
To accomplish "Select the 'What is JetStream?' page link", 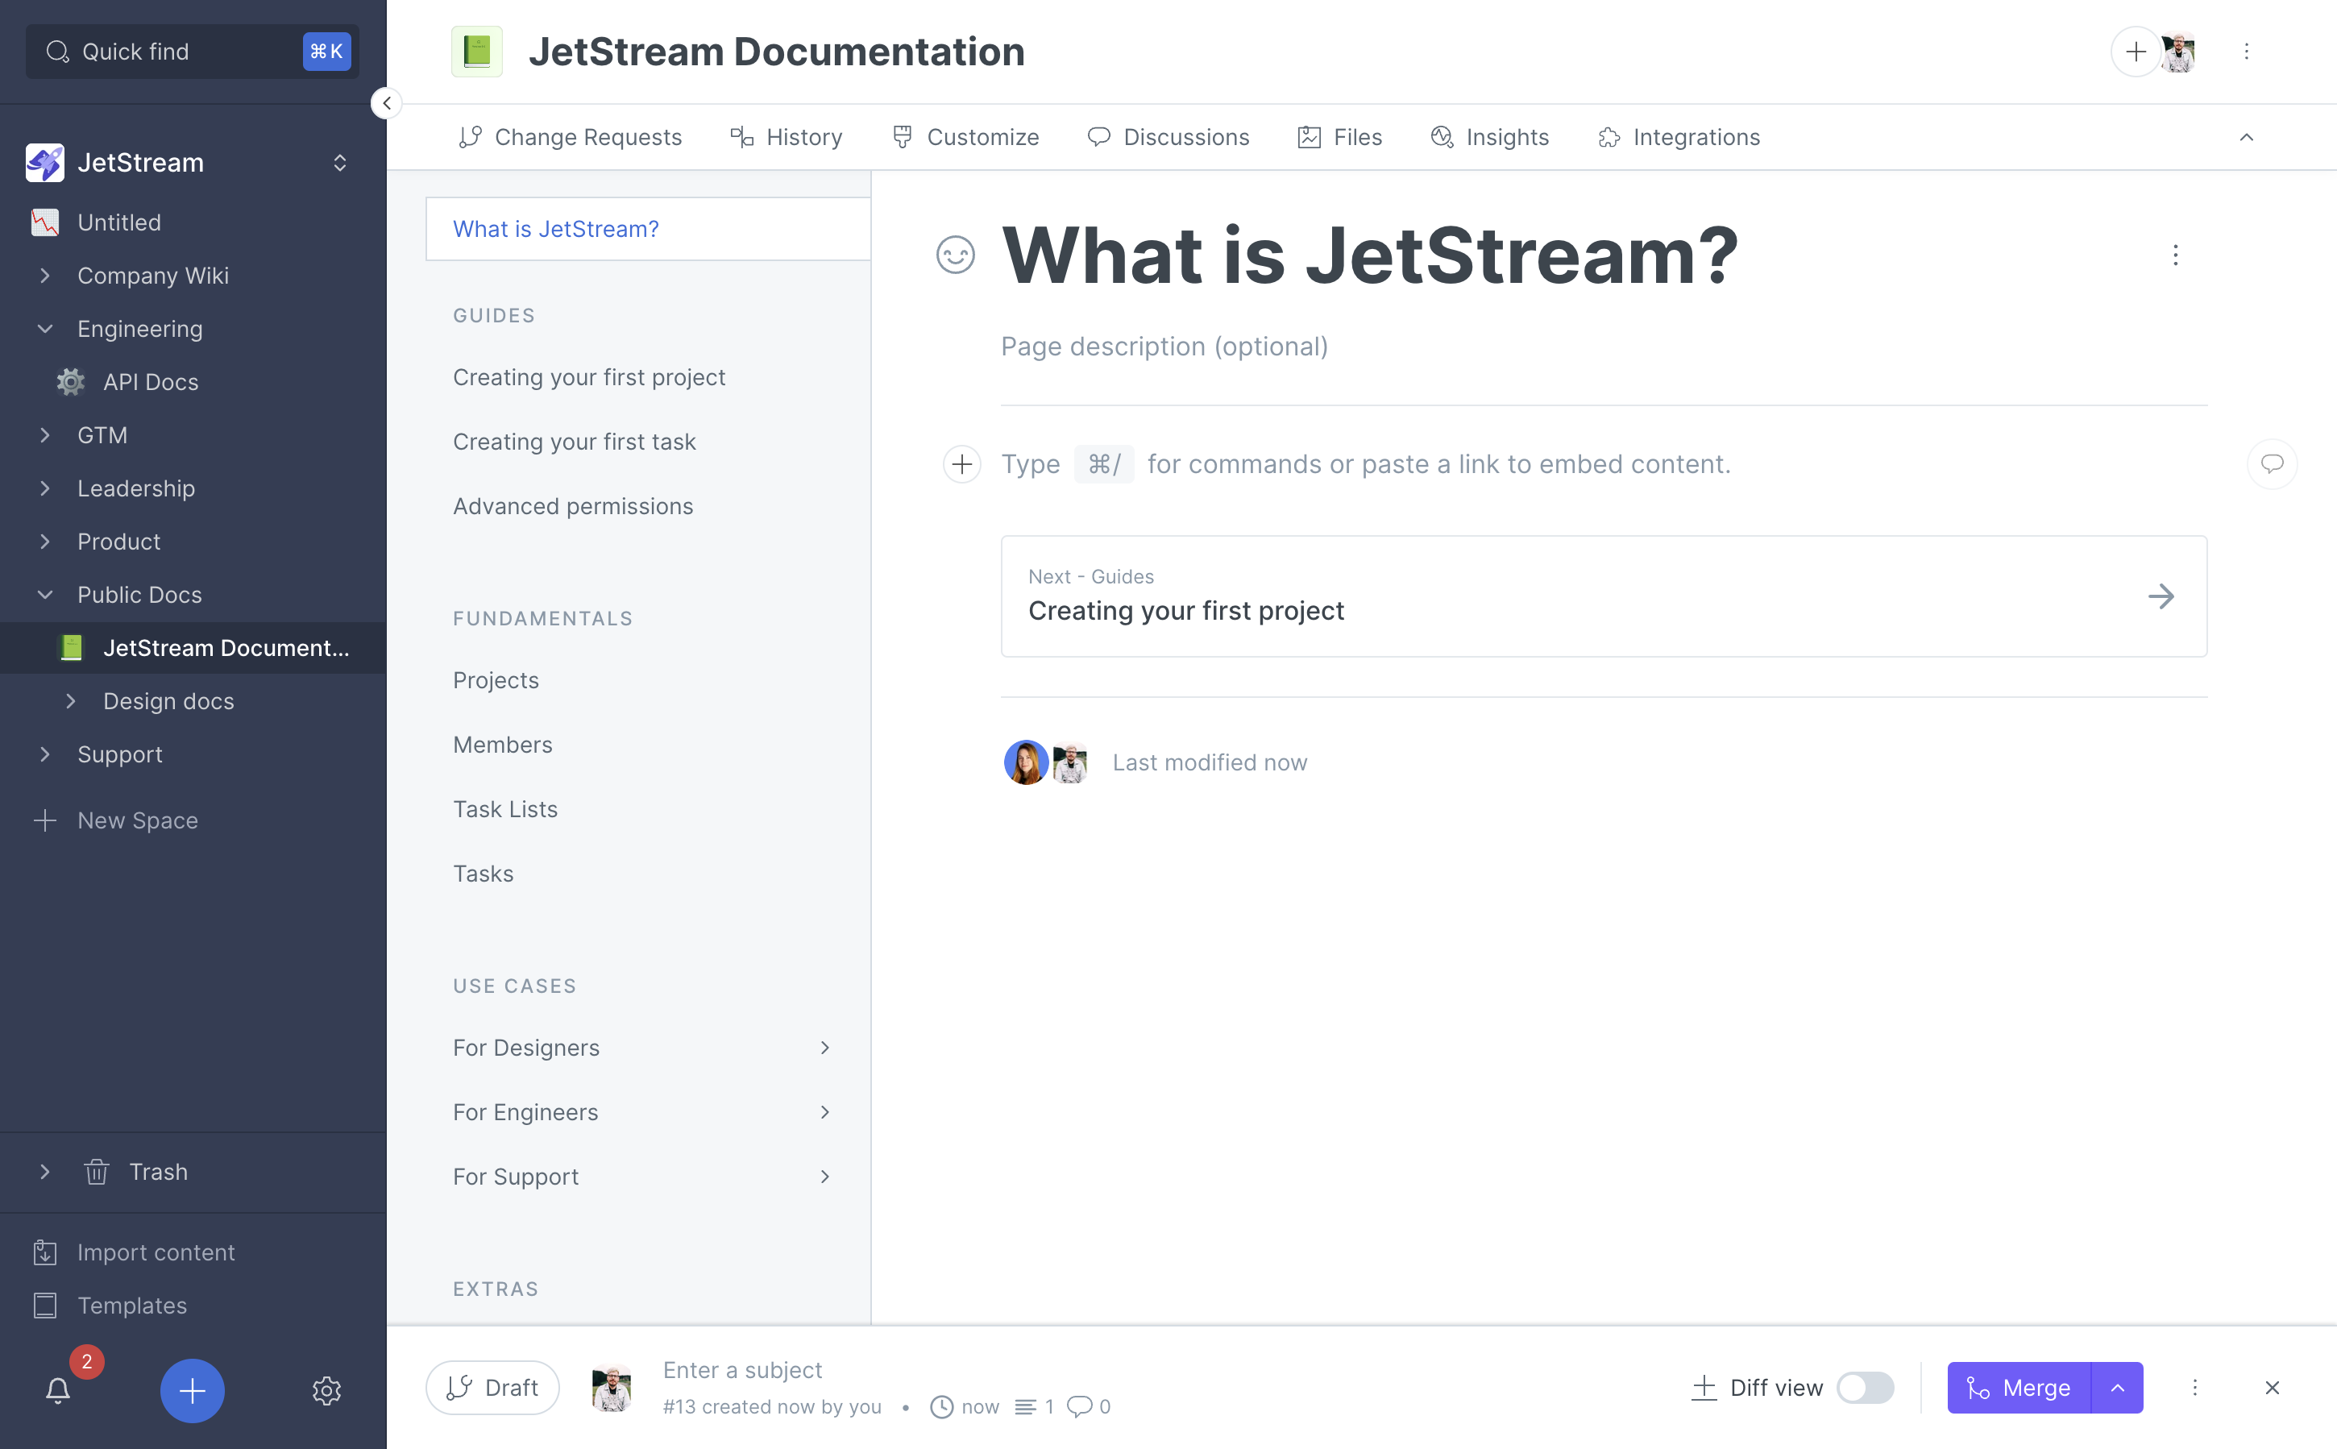I will pyautogui.click(x=649, y=229).
